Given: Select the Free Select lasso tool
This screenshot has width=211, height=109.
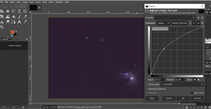Looking at the screenshot, I should coord(14,11).
